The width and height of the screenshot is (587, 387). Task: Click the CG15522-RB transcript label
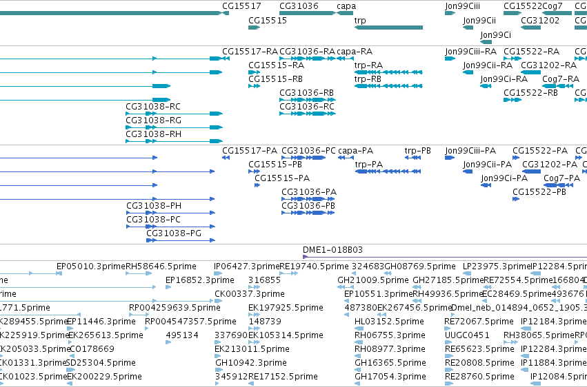point(531,93)
